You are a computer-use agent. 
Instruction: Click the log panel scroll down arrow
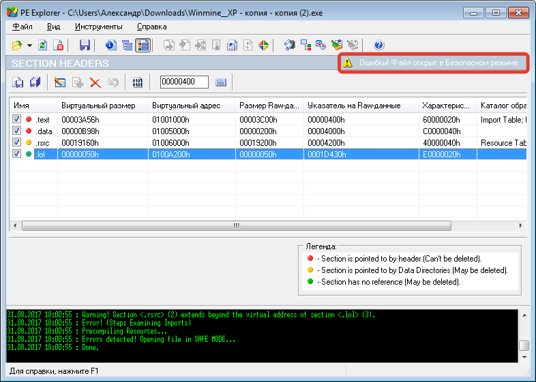point(524,357)
